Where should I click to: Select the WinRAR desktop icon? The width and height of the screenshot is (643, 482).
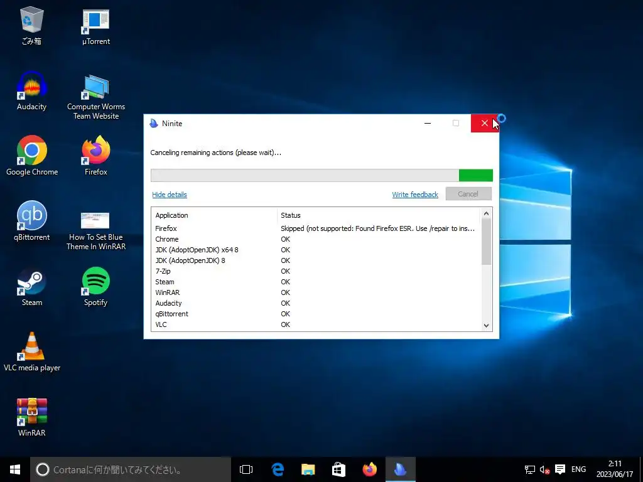31,417
